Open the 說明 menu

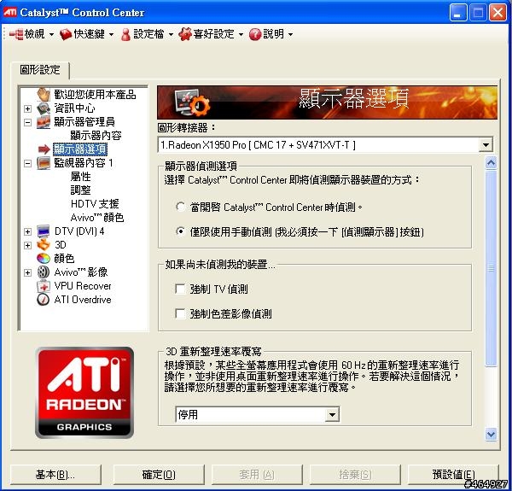pos(271,34)
